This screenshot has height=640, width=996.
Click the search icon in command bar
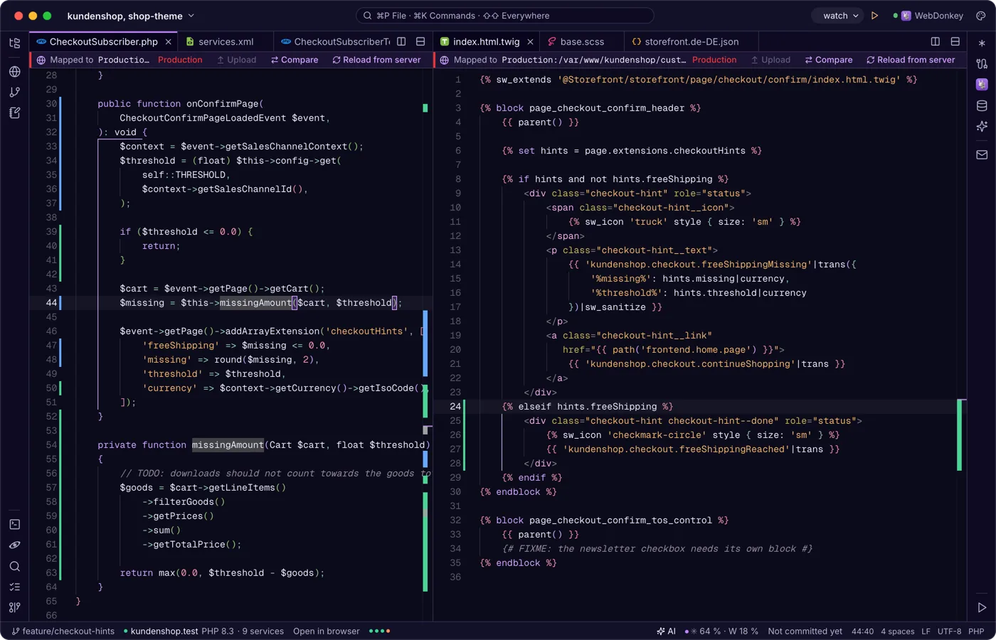coord(367,16)
